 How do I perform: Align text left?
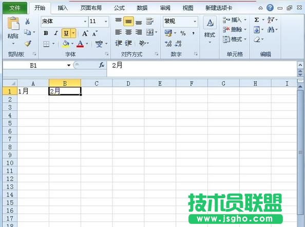click(118, 32)
